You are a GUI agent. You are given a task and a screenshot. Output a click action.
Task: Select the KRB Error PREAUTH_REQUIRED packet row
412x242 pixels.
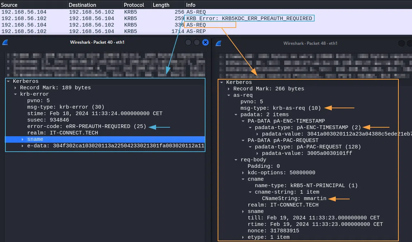click(206, 18)
